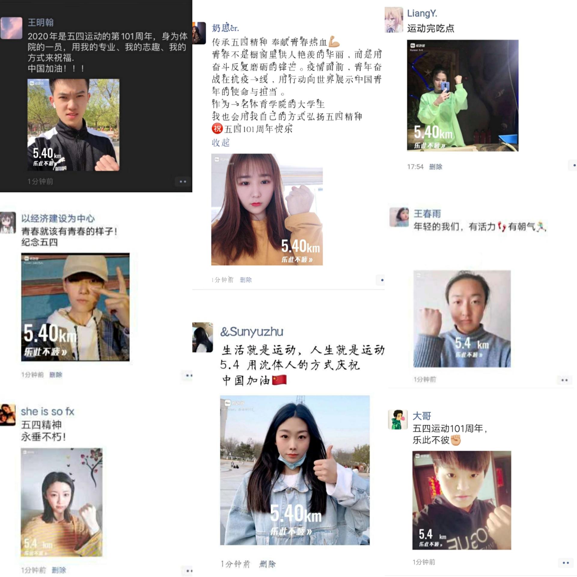Open the username link 以经济建设为中心
577x577 pixels.
tap(58, 218)
